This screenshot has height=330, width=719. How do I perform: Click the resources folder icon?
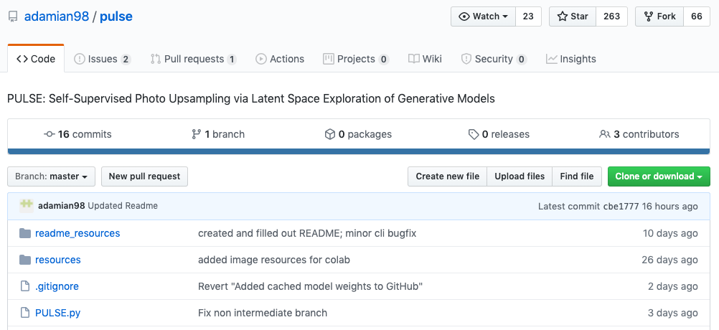26,260
